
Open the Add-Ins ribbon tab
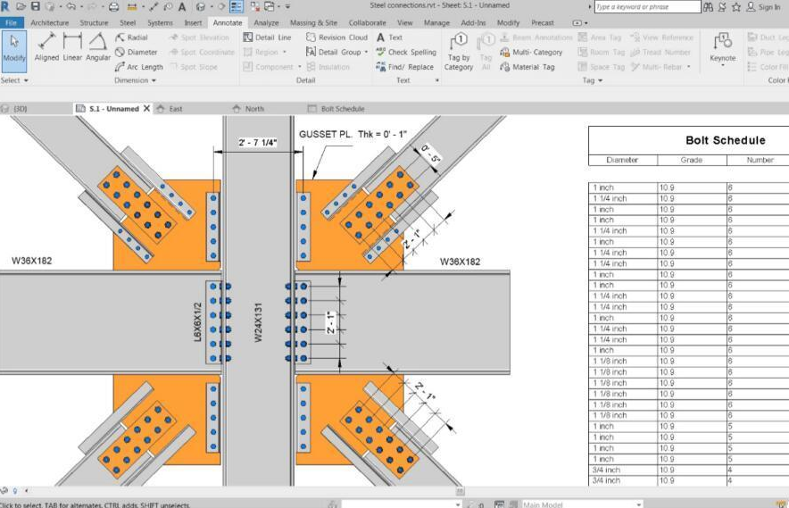[x=473, y=22]
